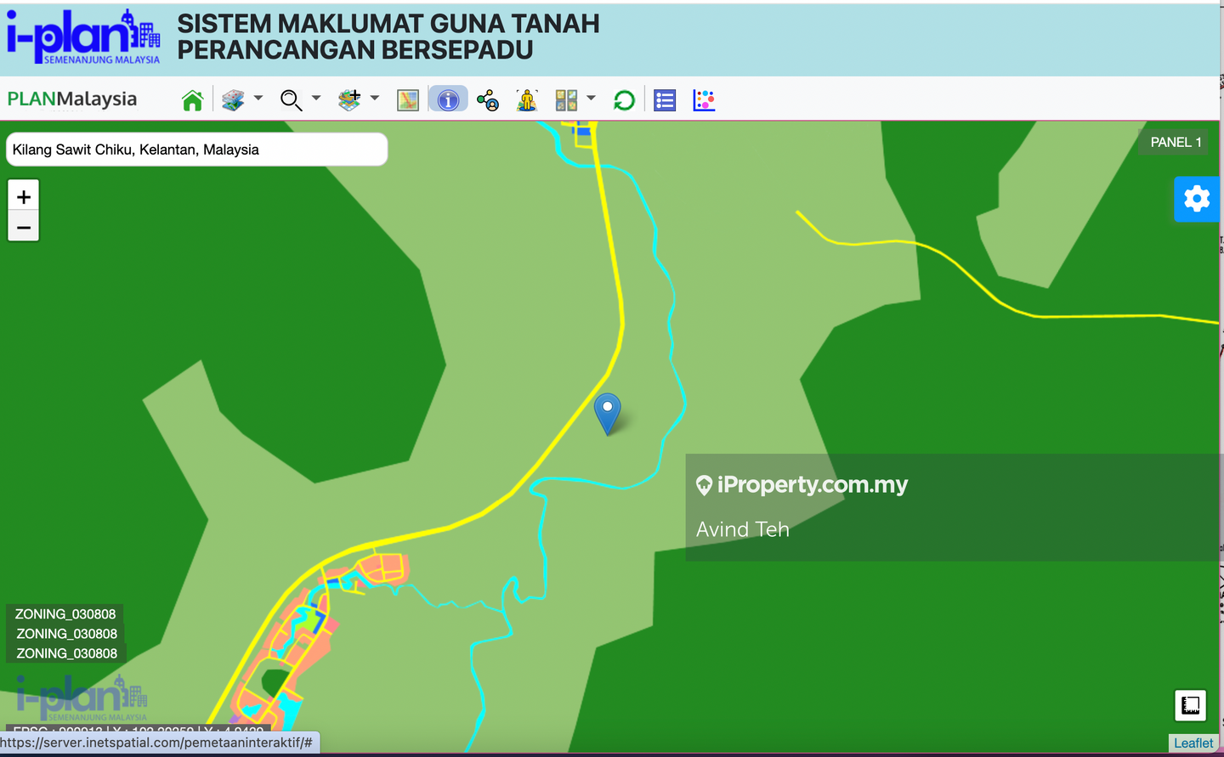Image resolution: width=1224 pixels, height=757 pixels.
Task: Open the legend list icon
Action: pos(665,100)
